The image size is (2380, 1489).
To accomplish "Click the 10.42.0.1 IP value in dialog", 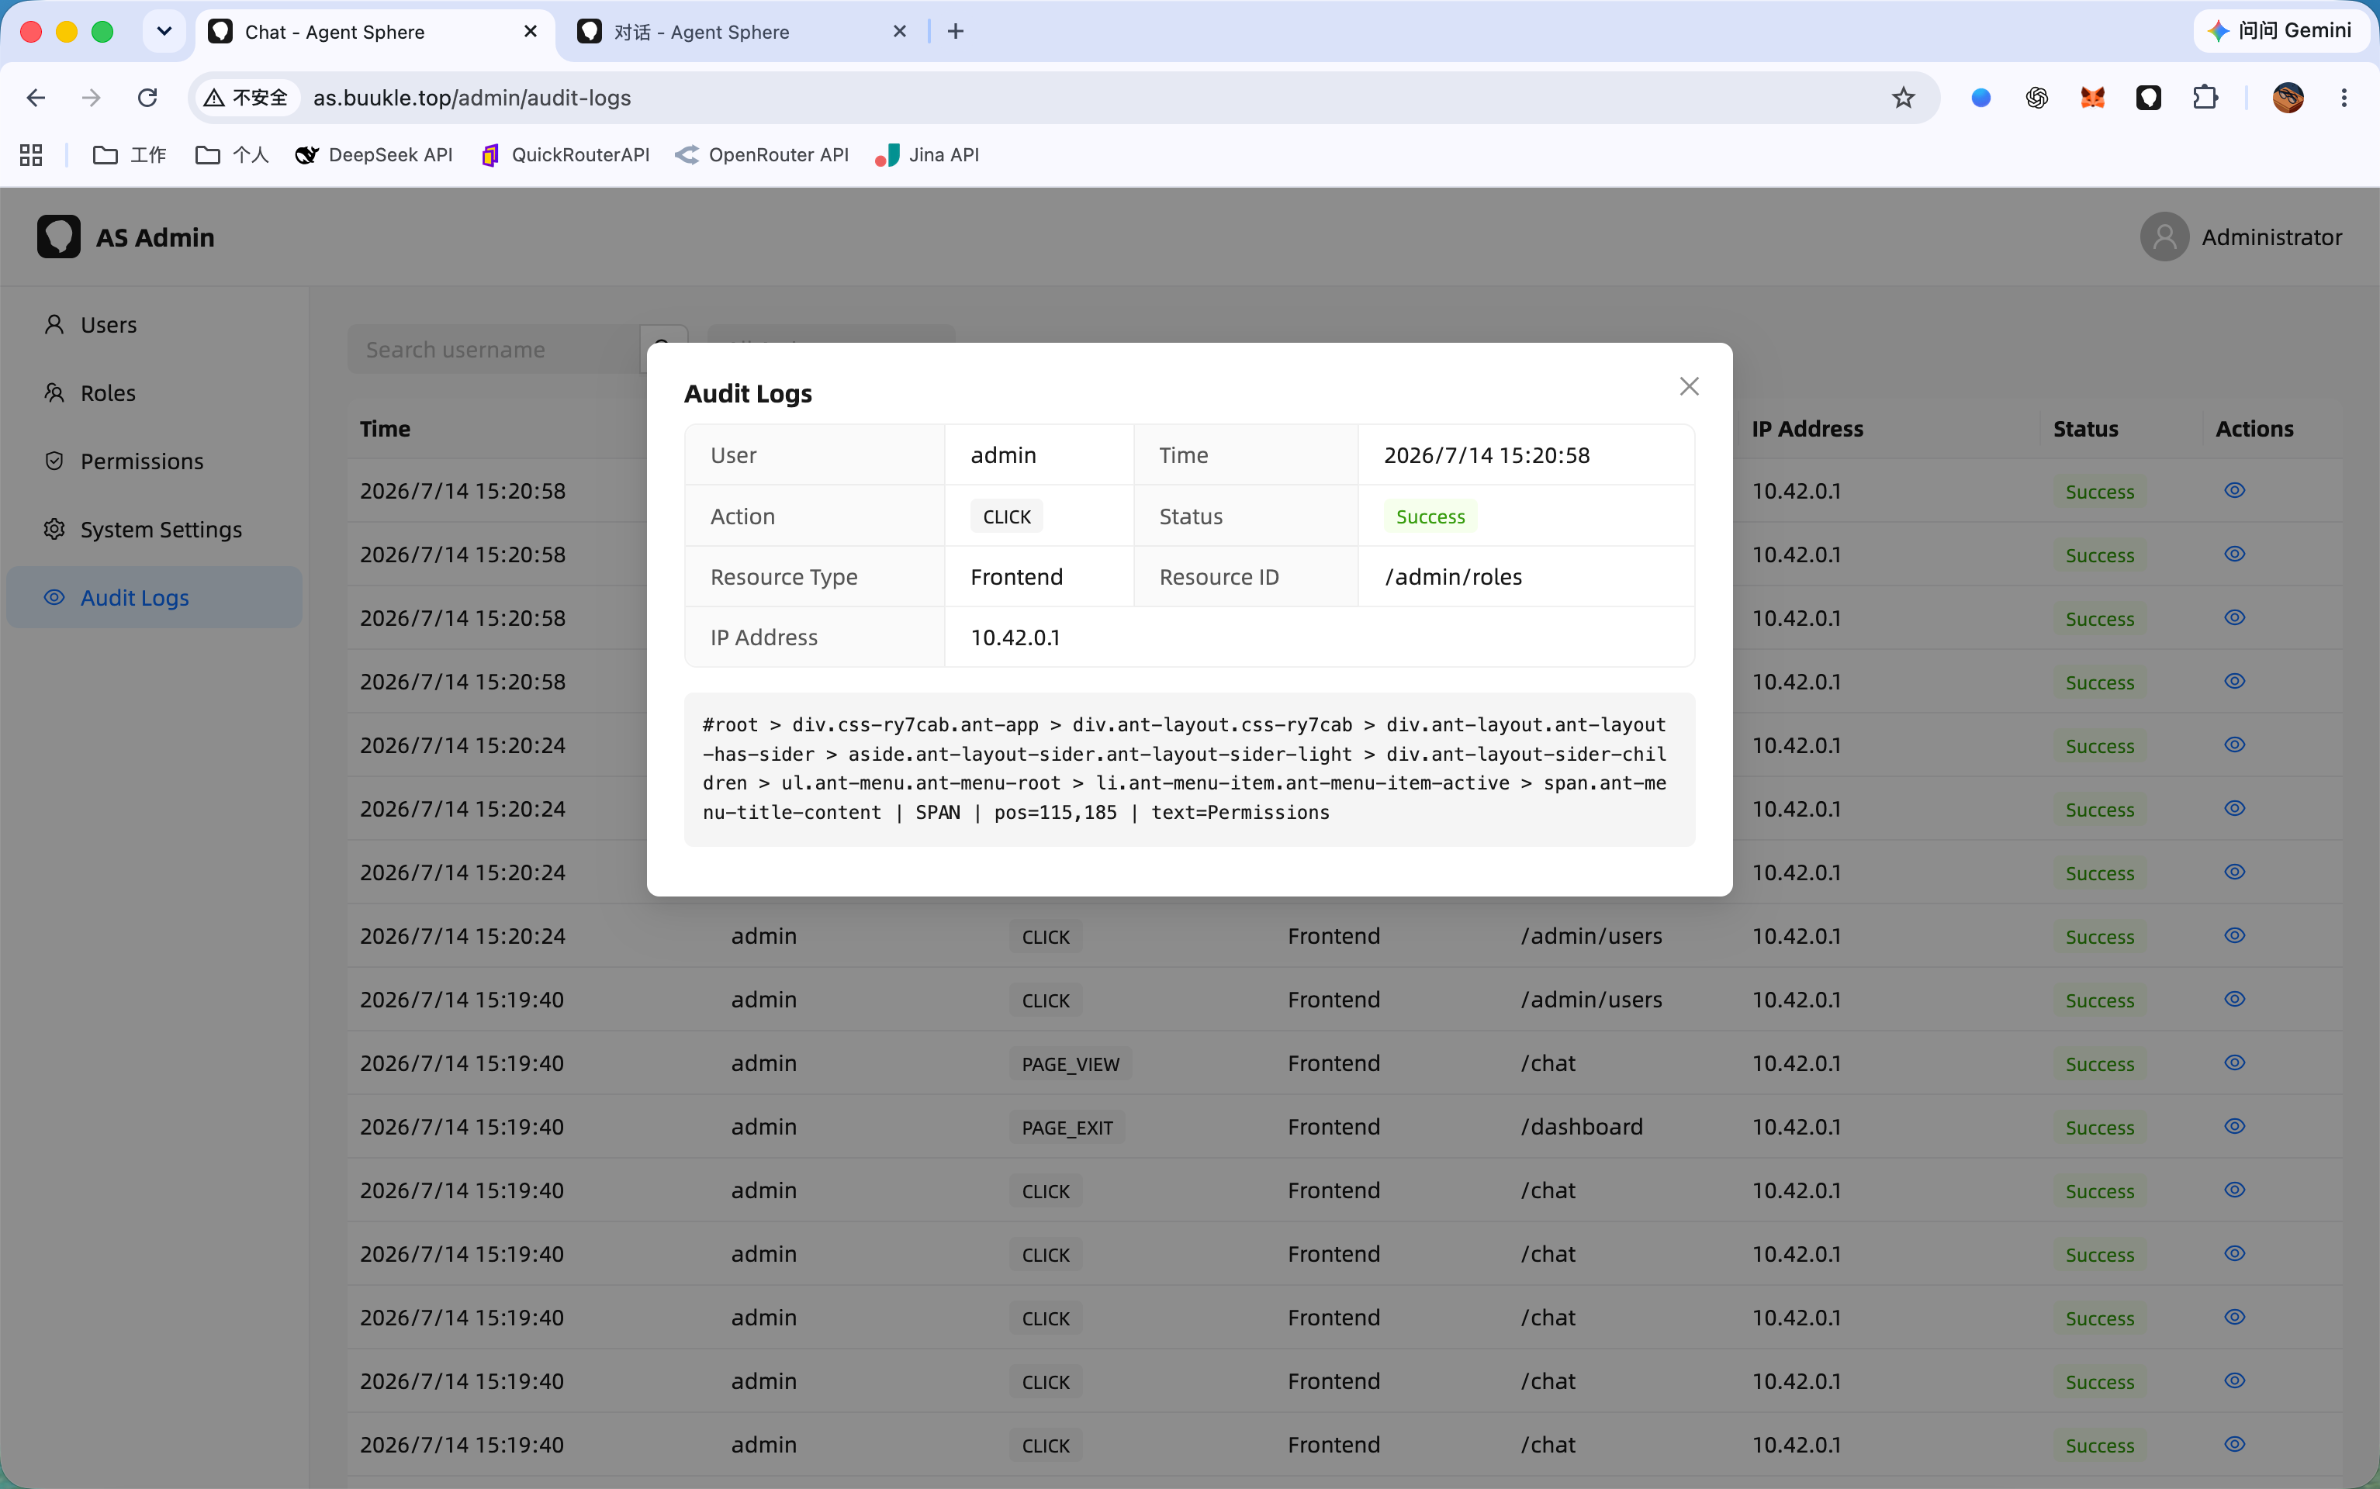I will point(1015,637).
